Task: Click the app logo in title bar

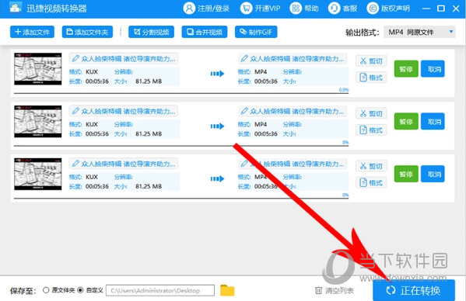Action: click(x=15, y=8)
